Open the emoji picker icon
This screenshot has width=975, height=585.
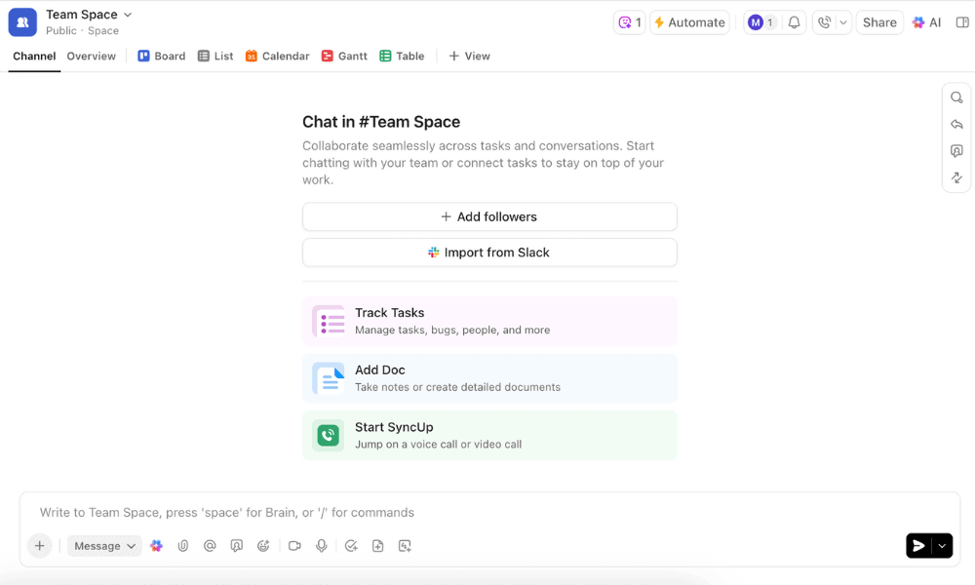(x=263, y=546)
